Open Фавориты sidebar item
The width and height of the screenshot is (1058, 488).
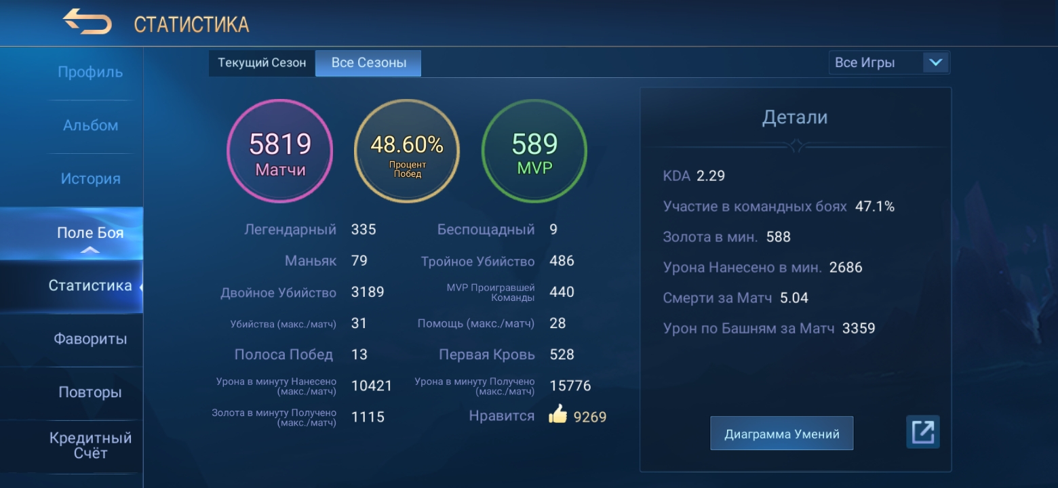click(x=90, y=339)
